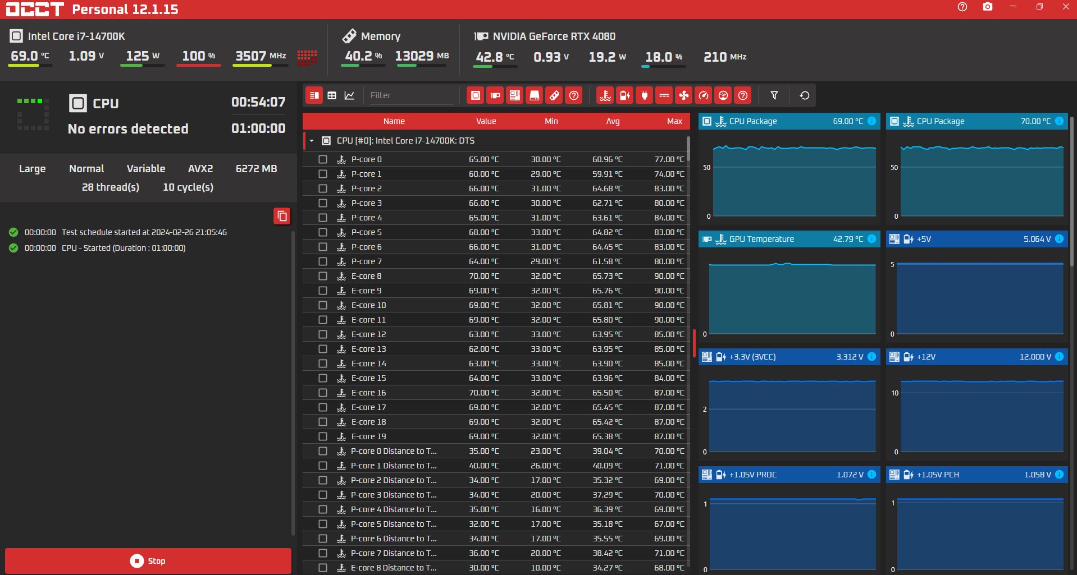Toggle temperature sensor type filter

[605, 95]
